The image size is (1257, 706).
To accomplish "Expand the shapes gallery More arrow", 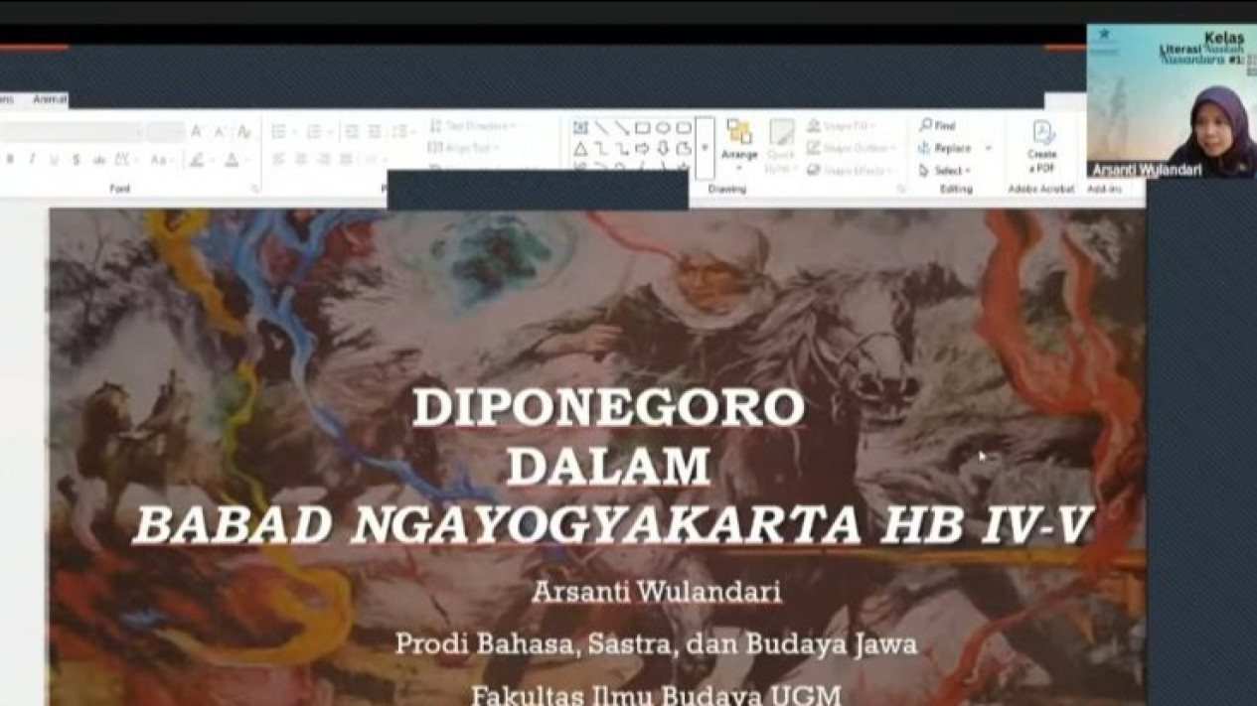I will tap(705, 148).
